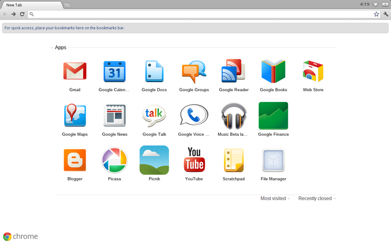Open the Blogger app

[75, 160]
